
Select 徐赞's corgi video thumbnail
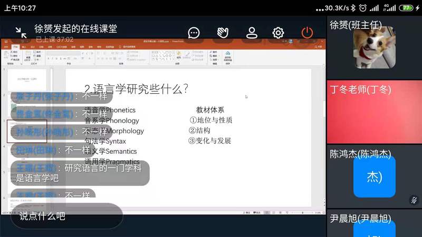tap(374, 47)
